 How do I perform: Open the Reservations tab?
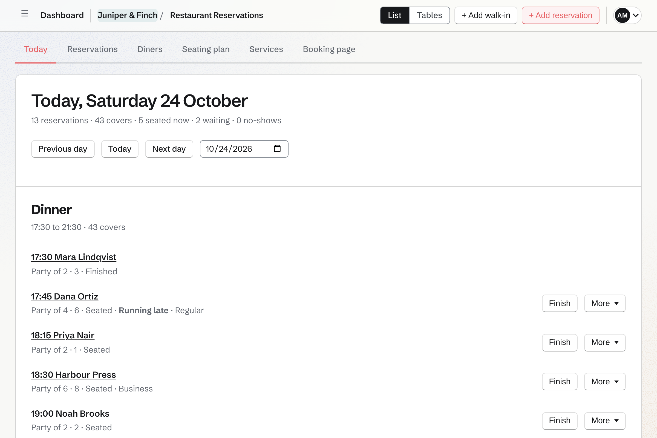pos(93,49)
